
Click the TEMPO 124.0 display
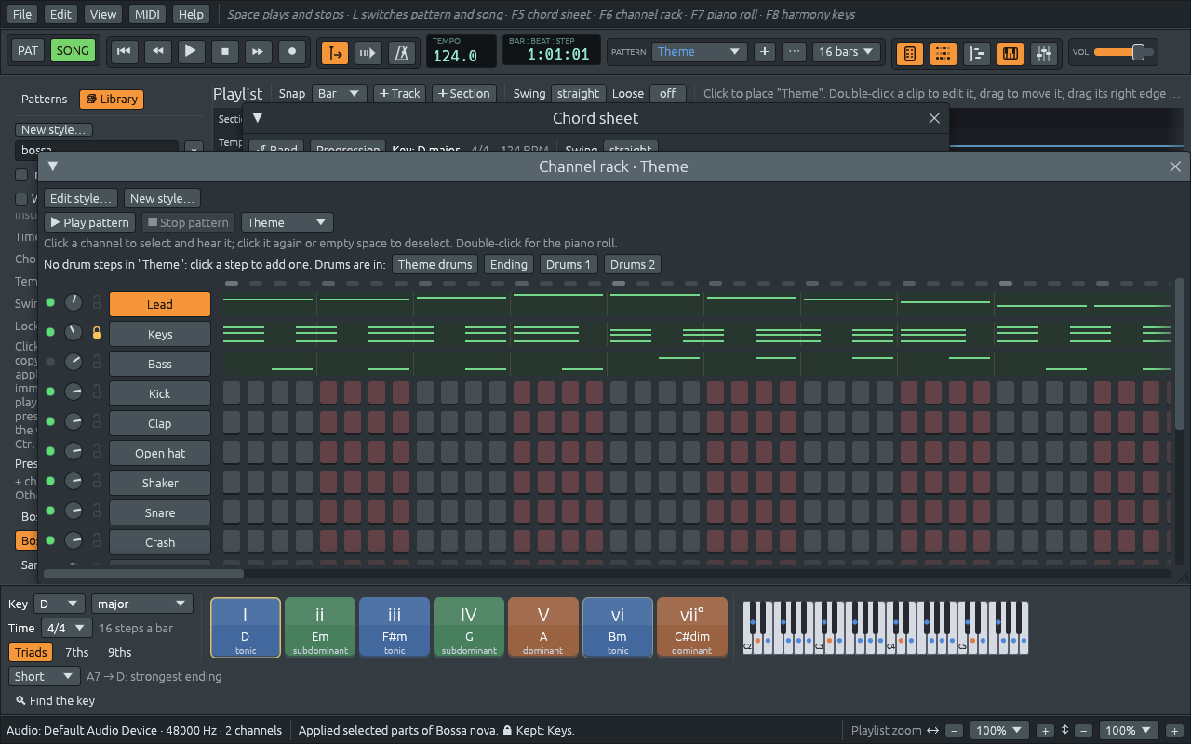(462, 51)
